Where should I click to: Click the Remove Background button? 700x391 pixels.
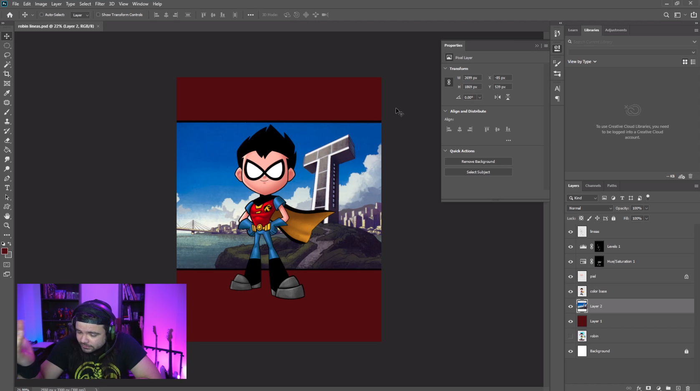pos(478,162)
